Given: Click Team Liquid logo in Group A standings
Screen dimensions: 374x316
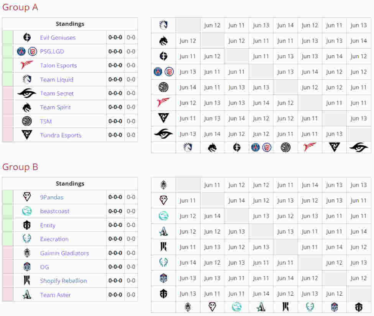Looking at the screenshot, I should coord(27,79).
